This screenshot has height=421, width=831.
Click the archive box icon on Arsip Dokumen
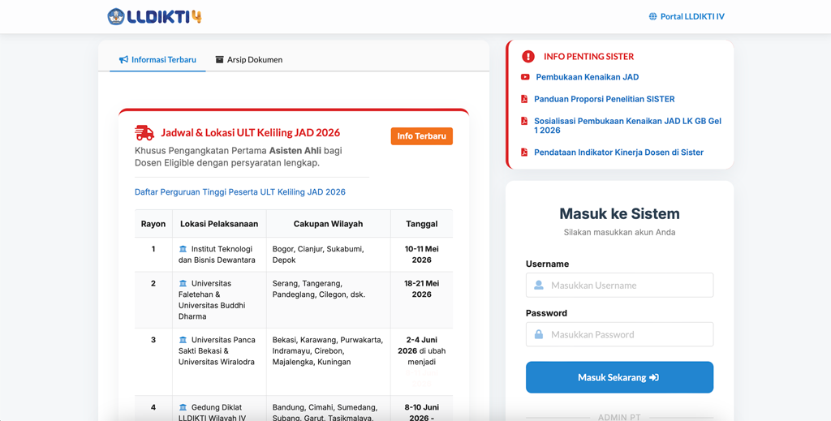pos(220,60)
